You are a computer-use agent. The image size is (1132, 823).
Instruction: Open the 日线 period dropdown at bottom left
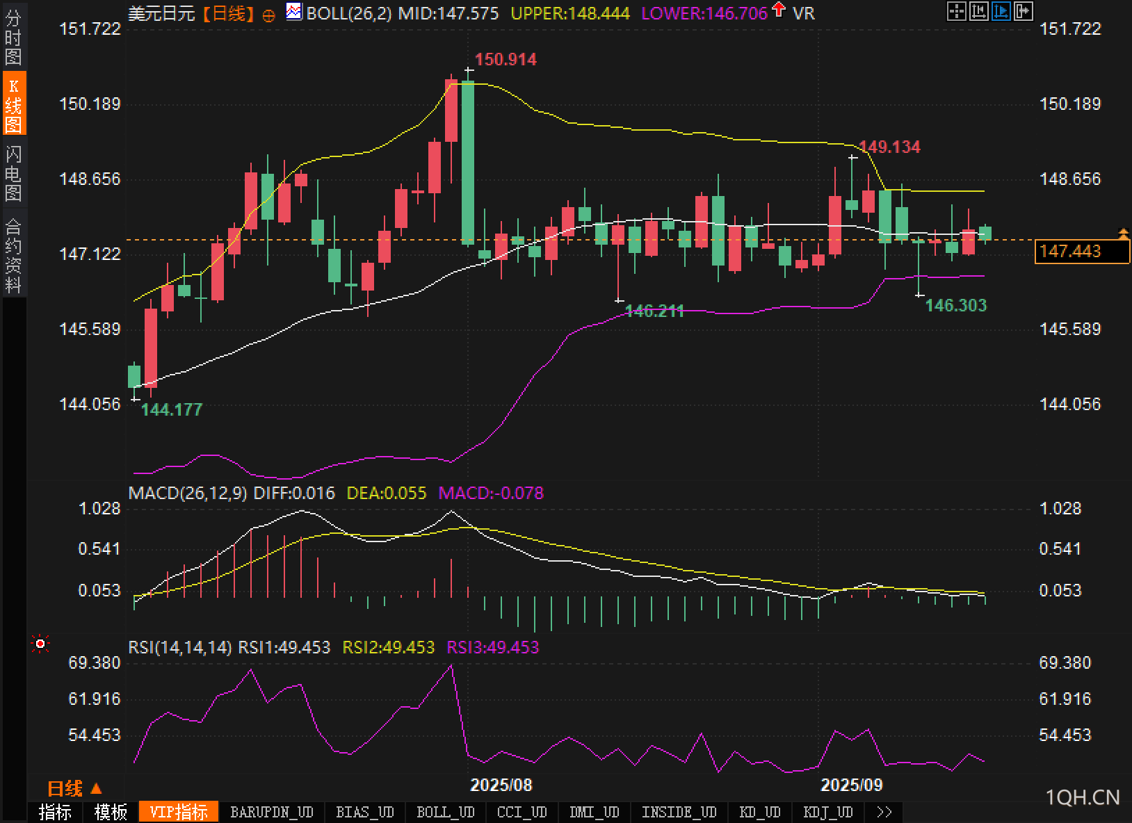pyautogui.click(x=74, y=788)
